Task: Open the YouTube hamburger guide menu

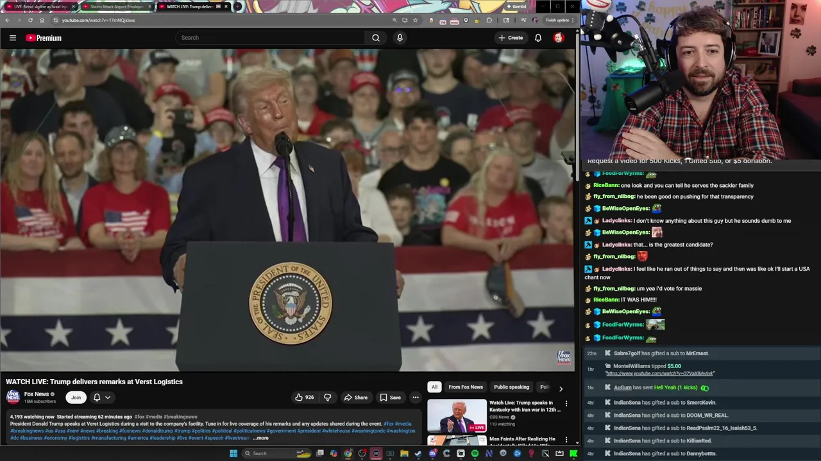Action: tap(13, 38)
